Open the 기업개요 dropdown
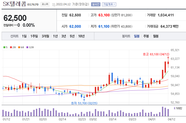186x123 pixels. point(109,4)
